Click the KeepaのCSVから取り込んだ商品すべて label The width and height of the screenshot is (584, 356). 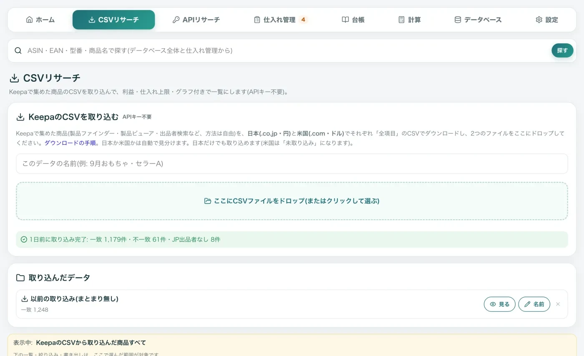pos(91,343)
